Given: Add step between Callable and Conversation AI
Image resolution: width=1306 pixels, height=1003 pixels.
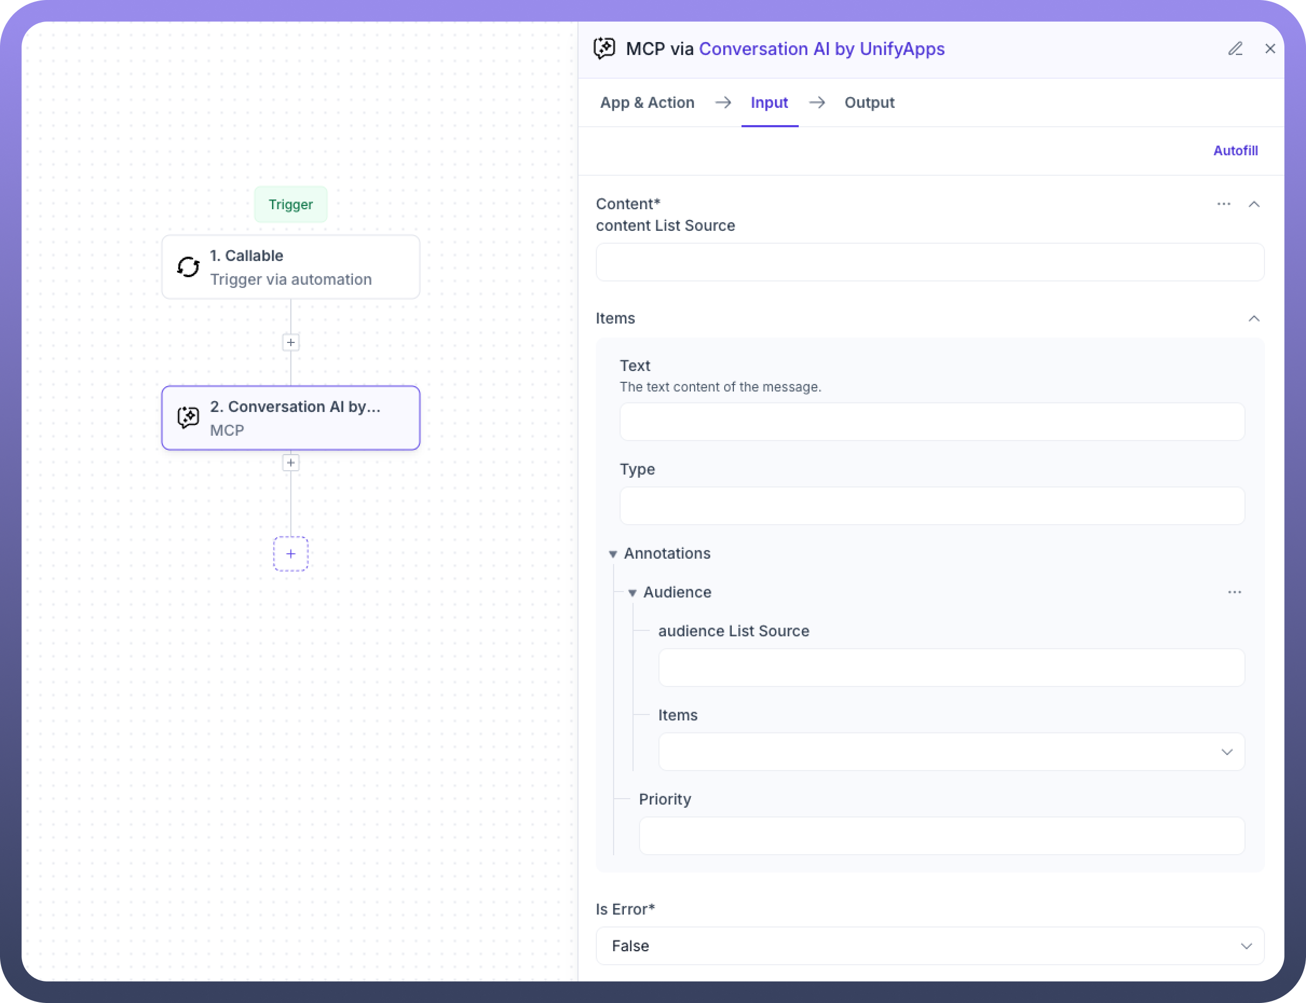Looking at the screenshot, I should tap(290, 343).
